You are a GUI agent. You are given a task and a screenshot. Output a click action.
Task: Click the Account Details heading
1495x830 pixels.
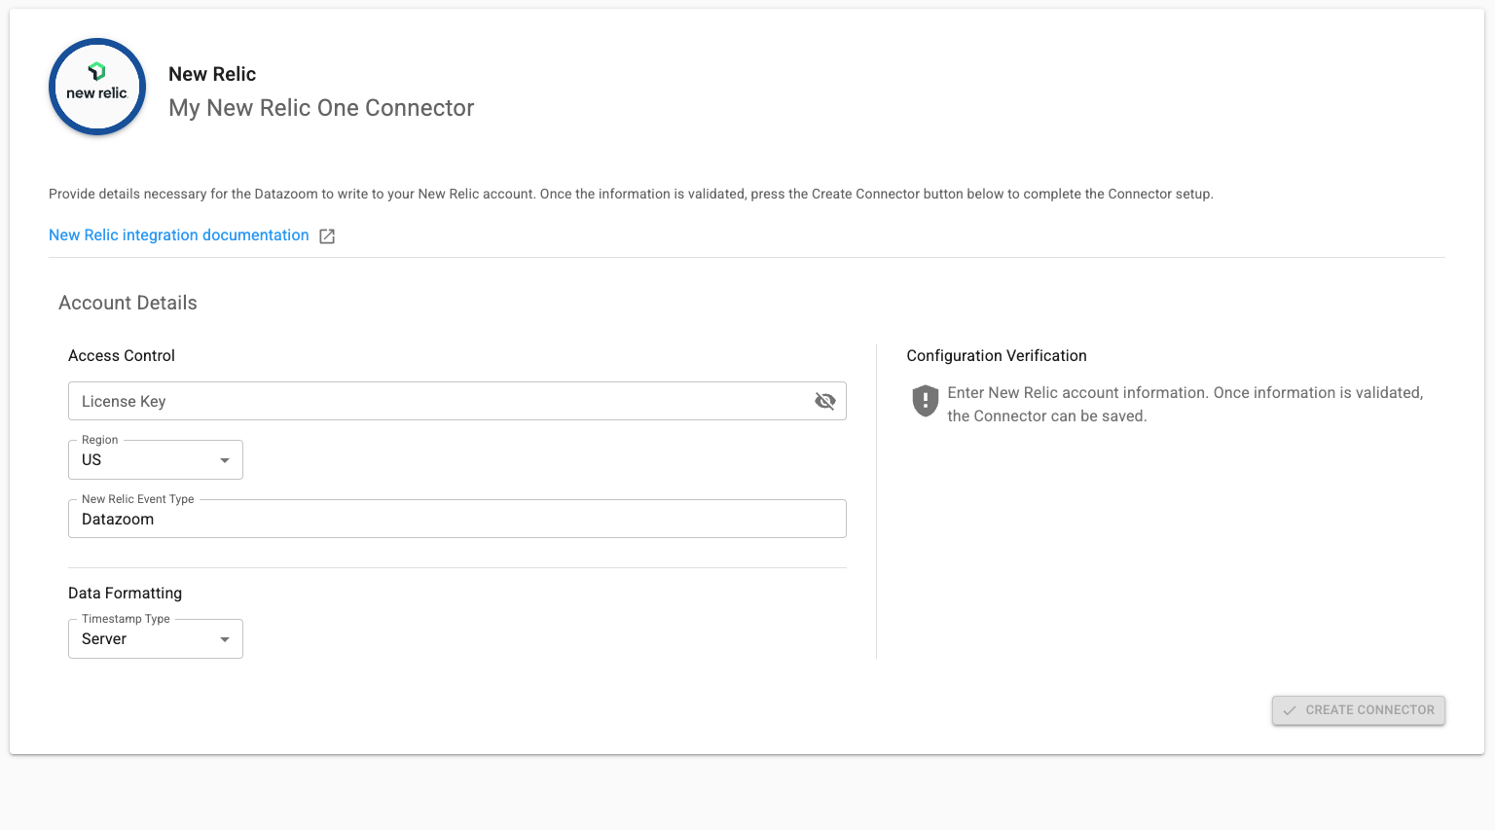tap(128, 303)
